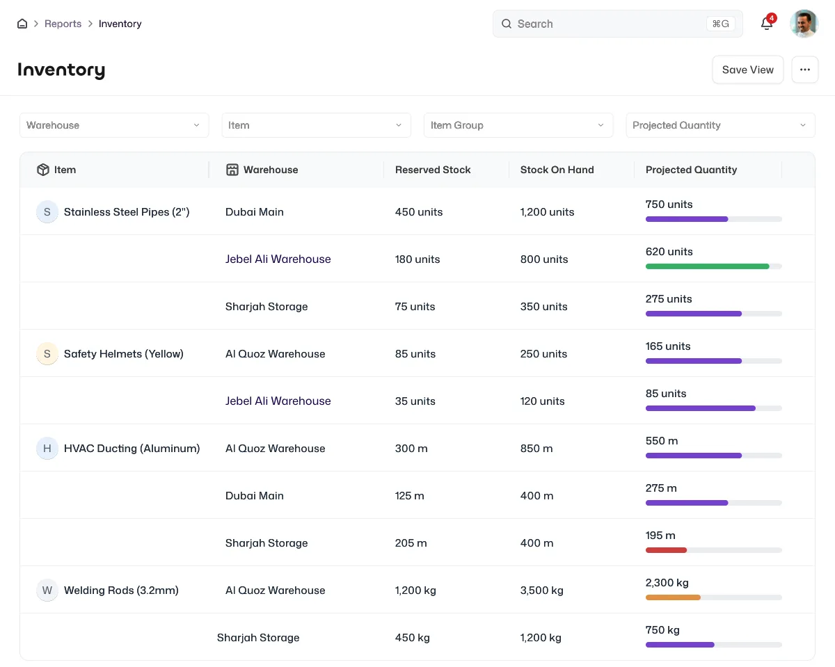Go to the home breadcrumb icon
Image resolution: width=835 pixels, height=667 pixels.
[22, 24]
